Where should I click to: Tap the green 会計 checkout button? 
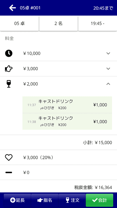point(100,200)
